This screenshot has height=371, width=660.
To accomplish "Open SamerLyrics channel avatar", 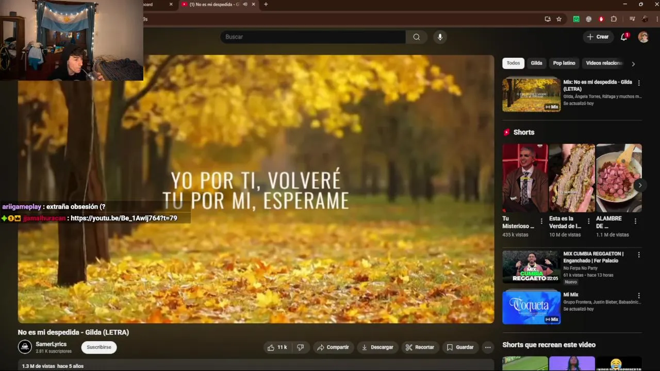I will [25, 347].
